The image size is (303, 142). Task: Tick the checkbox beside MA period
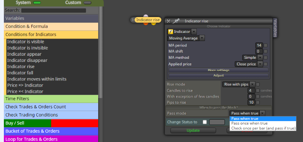tap(266, 46)
